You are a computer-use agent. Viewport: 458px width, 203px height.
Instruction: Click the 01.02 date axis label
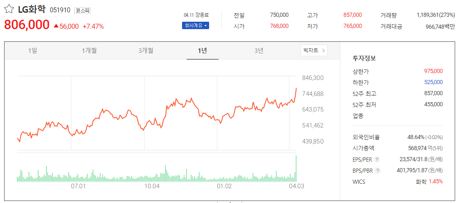[x=224, y=186]
